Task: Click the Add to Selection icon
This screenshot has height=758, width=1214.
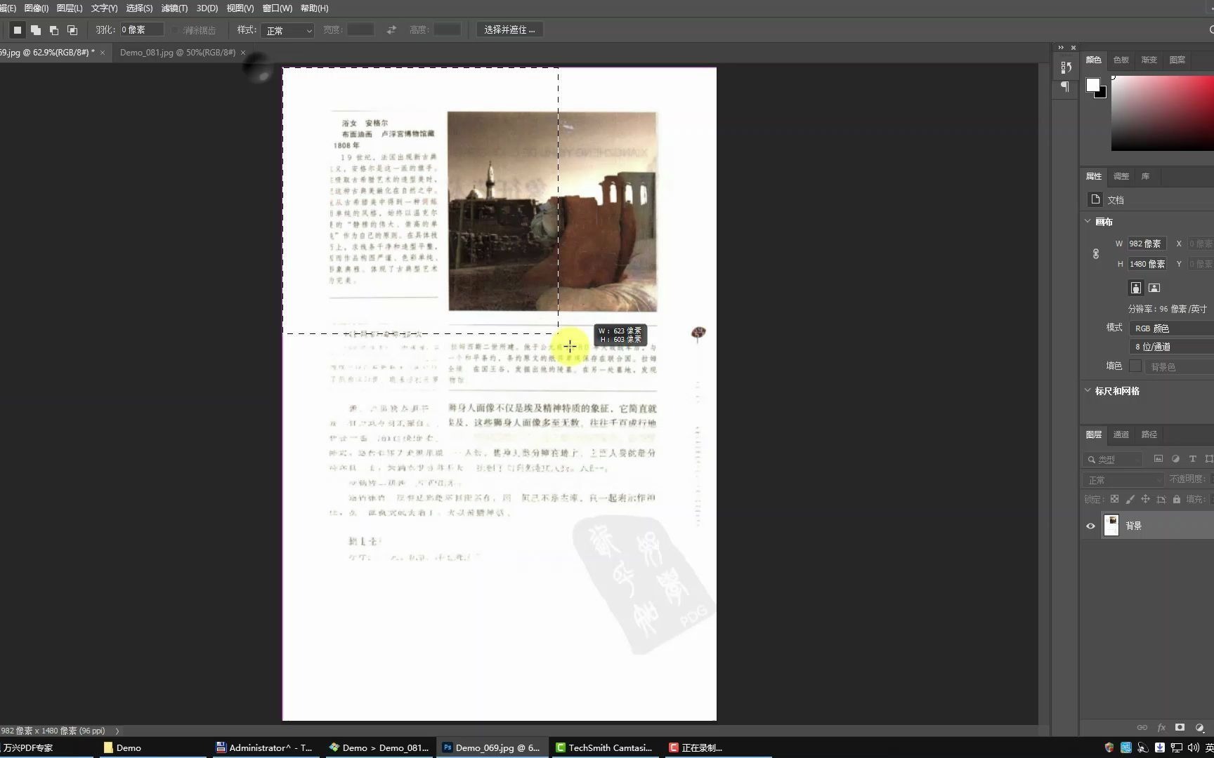Action: pos(35,29)
